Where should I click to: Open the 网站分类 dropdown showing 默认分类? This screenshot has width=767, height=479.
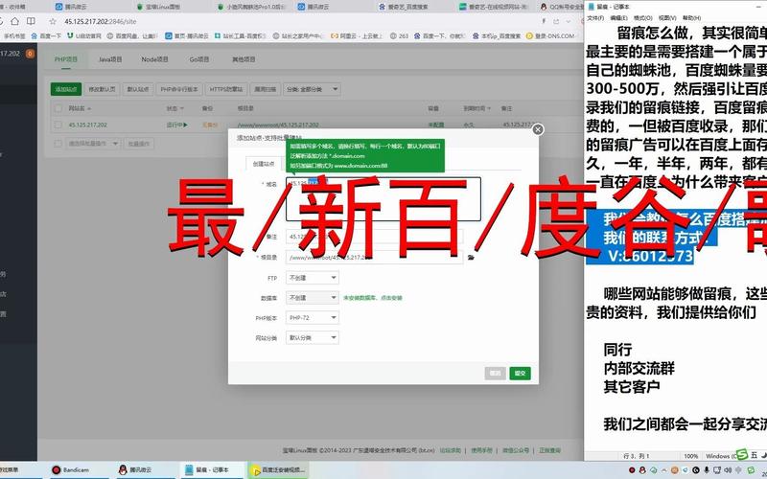click(x=313, y=338)
